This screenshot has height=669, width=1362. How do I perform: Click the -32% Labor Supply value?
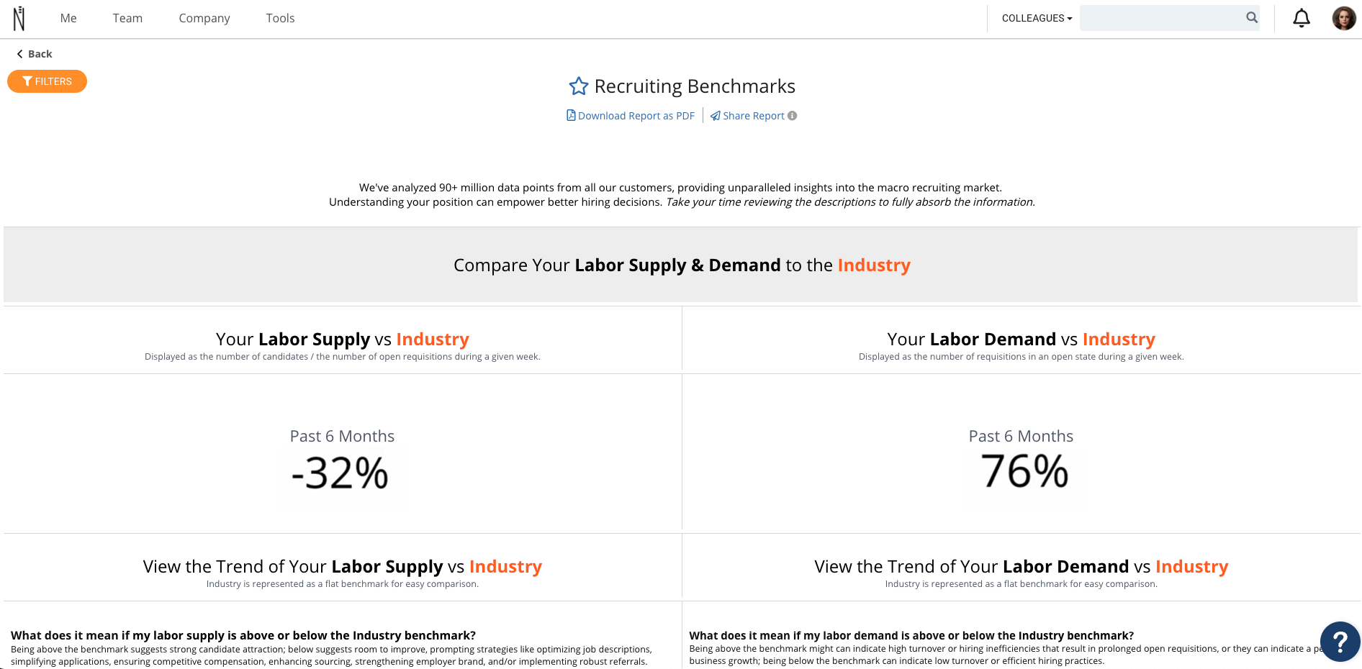(340, 473)
